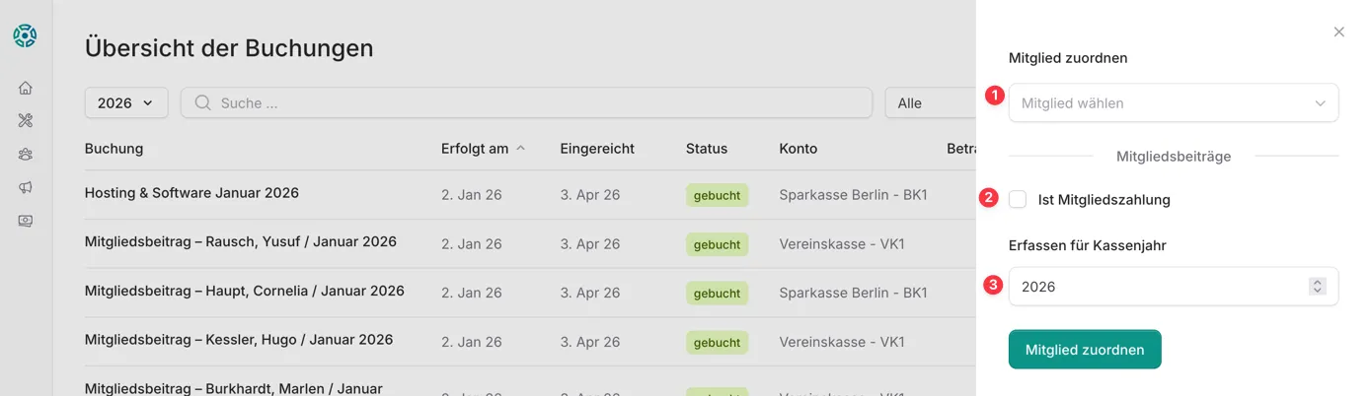Click the Mitglied zuordnen button
This screenshot has height=396, width=1371.
[x=1084, y=350]
